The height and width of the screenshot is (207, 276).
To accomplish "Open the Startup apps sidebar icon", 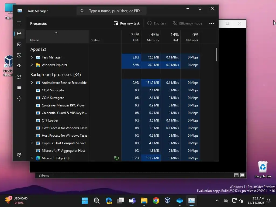I will (19, 66).
